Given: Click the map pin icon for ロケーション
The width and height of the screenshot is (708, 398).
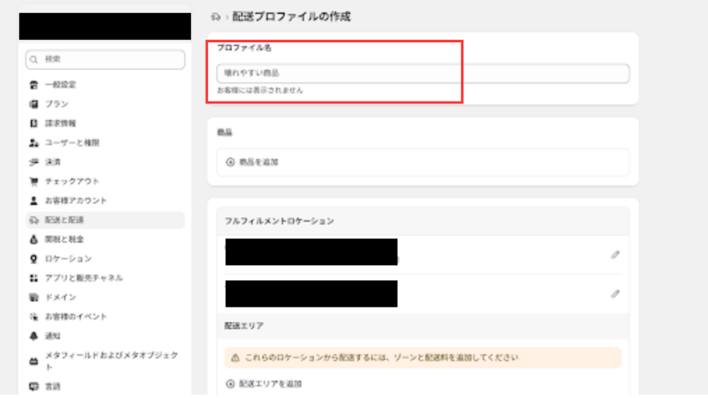Looking at the screenshot, I should coord(33,258).
